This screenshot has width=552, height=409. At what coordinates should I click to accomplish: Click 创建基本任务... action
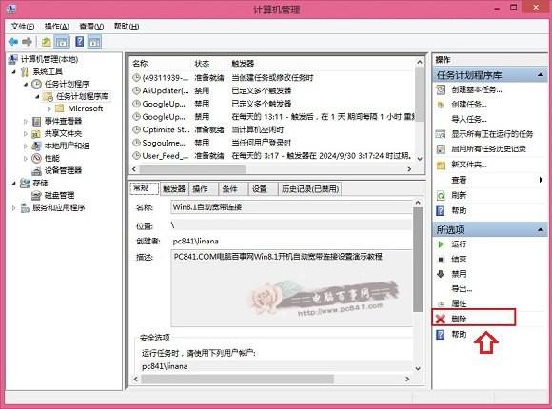(x=477, y=89)
